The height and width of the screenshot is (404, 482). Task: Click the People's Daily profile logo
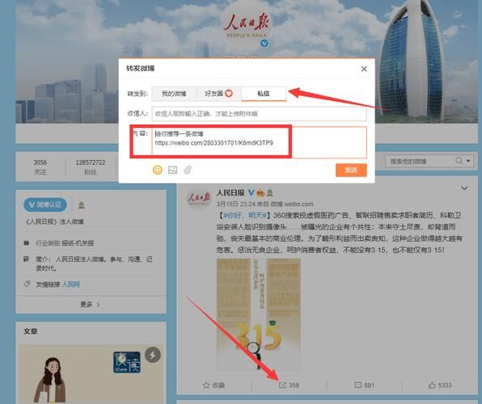(x=246, y=24)
